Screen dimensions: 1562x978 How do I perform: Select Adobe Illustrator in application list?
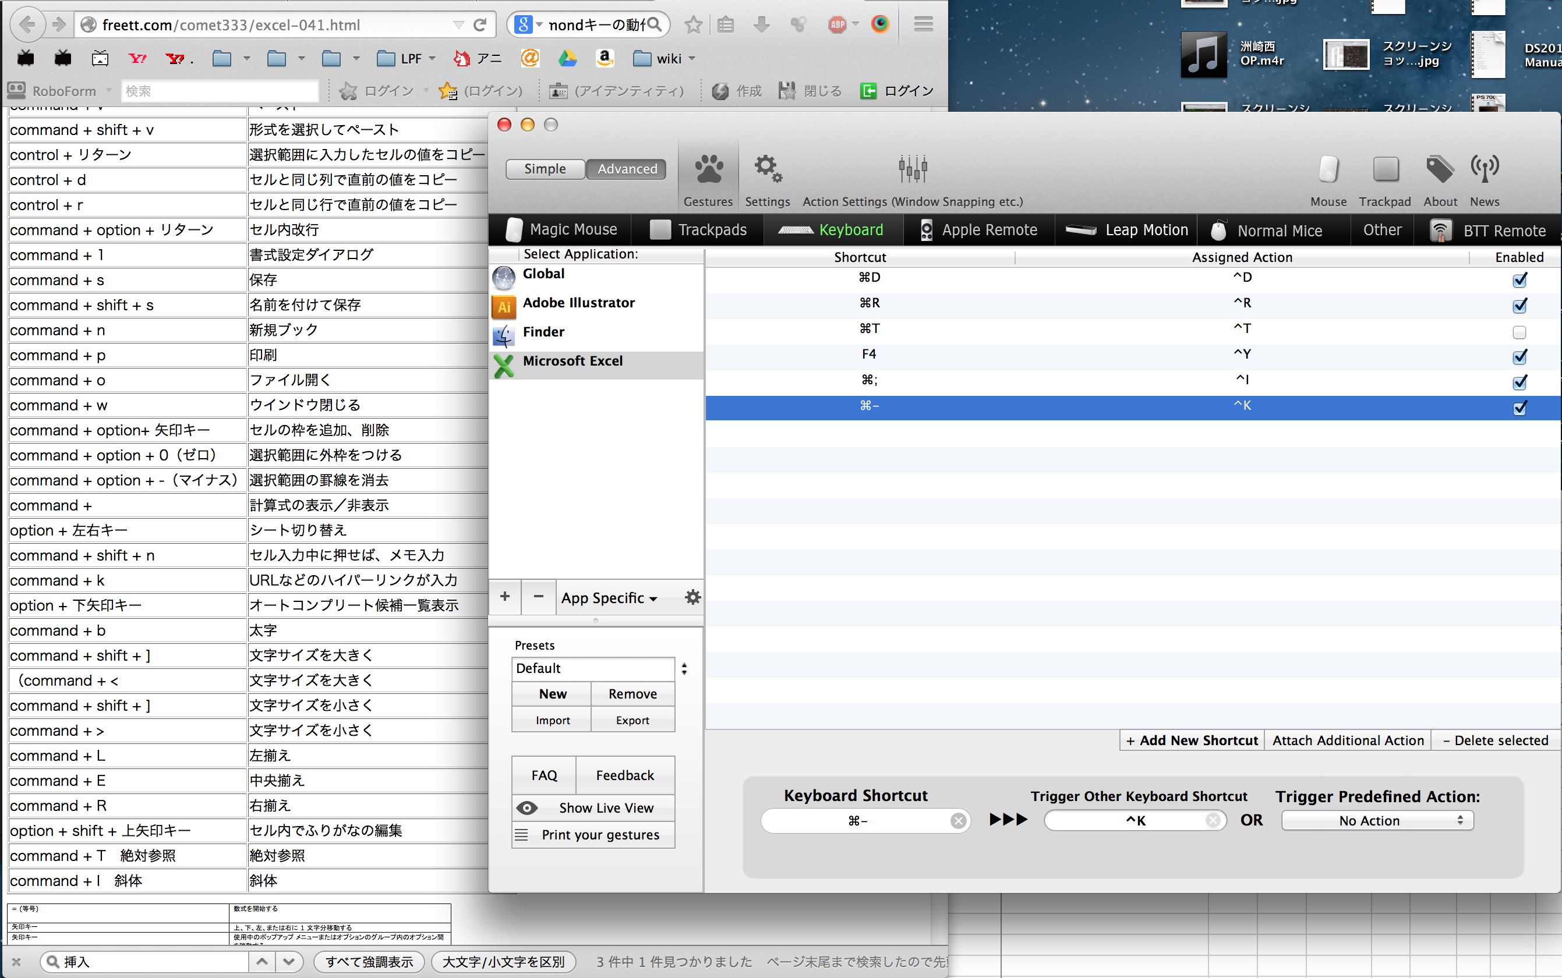(578, 303)
